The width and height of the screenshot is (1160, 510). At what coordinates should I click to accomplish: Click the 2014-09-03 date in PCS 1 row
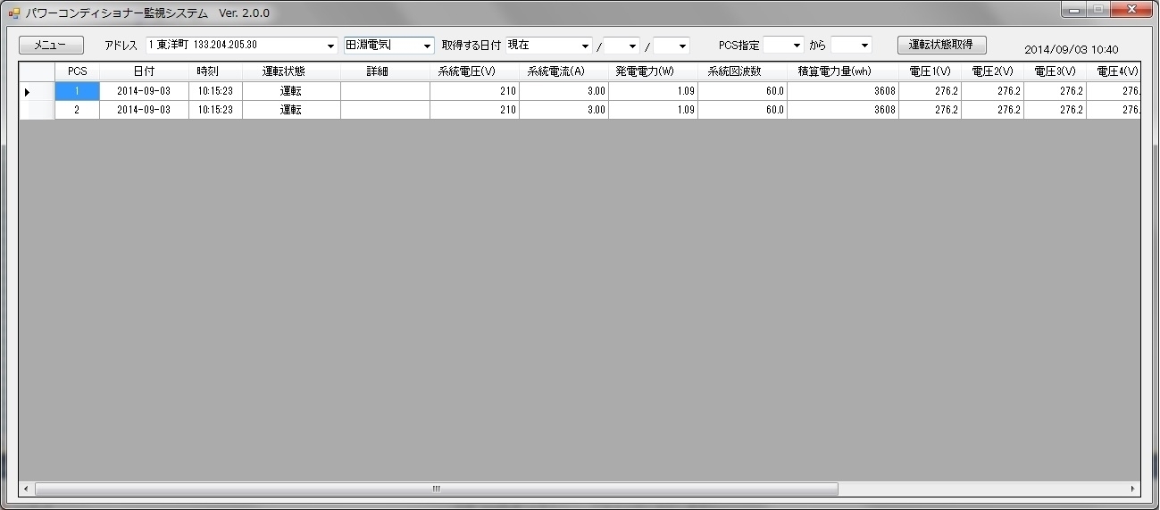[145, 91]
